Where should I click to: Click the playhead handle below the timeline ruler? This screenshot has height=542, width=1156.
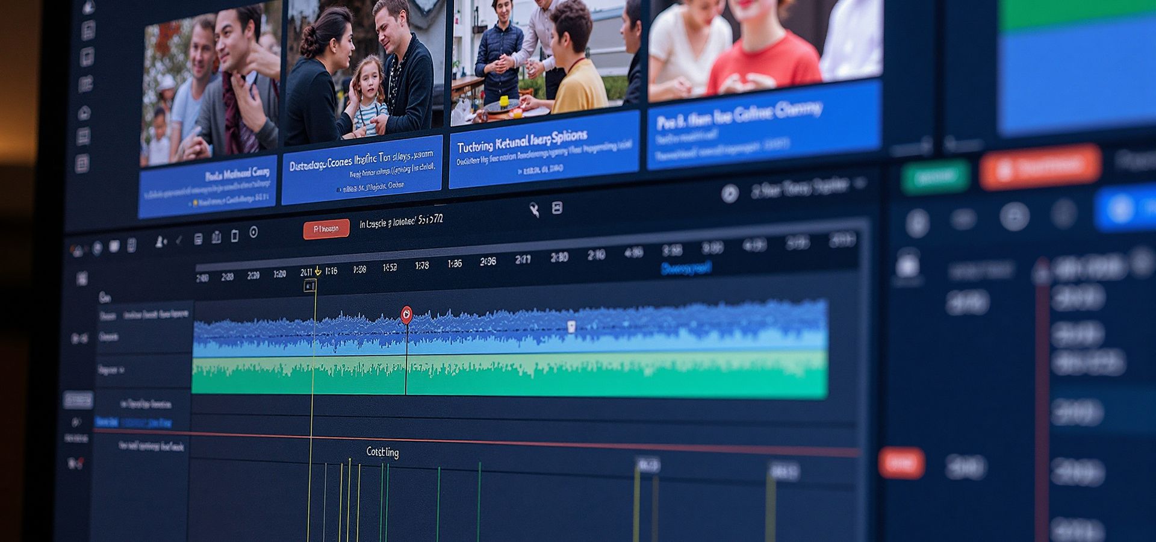(309, 286)
